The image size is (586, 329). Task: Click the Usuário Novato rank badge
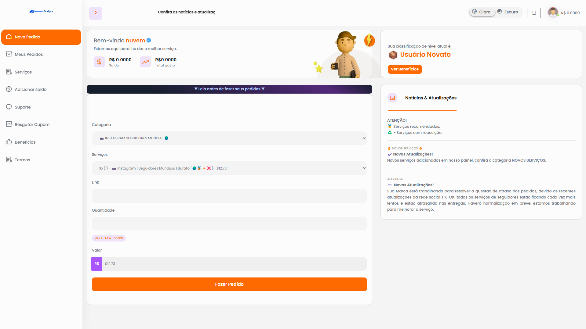393,55
